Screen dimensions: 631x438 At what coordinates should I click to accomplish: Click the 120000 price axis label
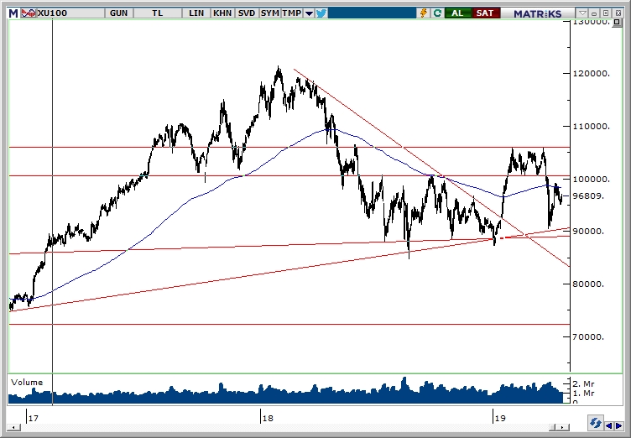tap(591, 73)
